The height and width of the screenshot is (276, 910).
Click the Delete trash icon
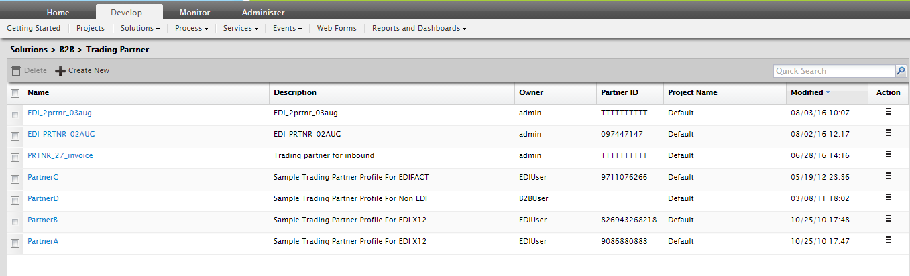click(16, 71)
